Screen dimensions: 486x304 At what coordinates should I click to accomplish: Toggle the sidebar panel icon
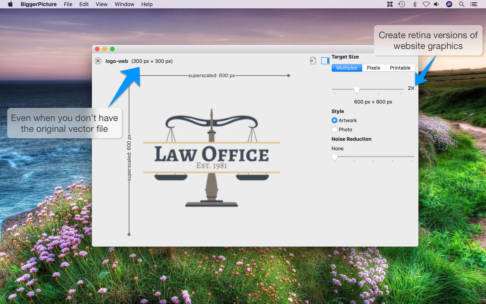(x=325, y=61)
